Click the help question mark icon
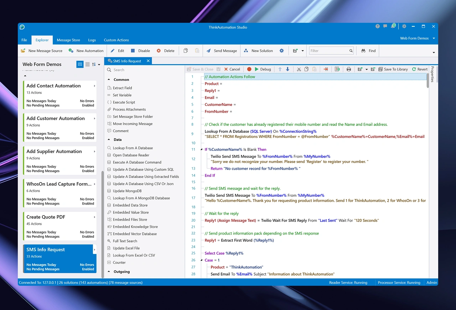Screen dimensions: 456x310 tap(378, 26)
